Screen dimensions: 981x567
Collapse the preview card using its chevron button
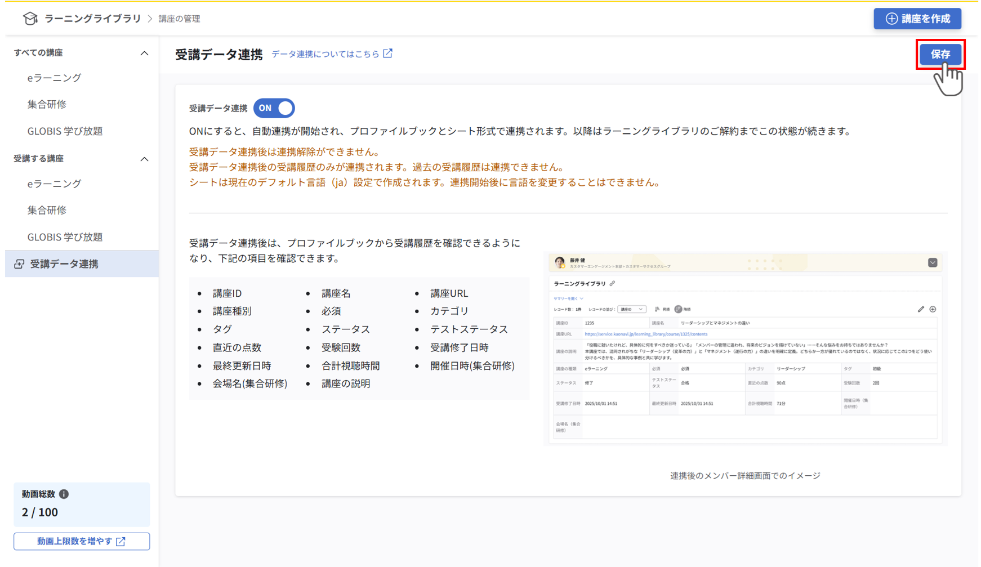933,262
